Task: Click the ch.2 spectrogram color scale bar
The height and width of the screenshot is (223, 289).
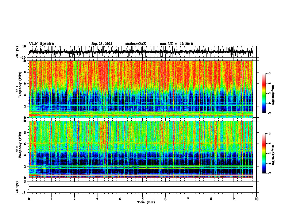Action: click(264, 153)
